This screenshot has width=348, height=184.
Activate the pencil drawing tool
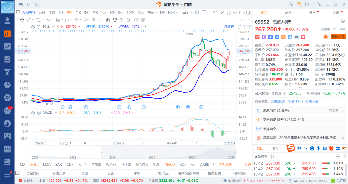(222, 13)
